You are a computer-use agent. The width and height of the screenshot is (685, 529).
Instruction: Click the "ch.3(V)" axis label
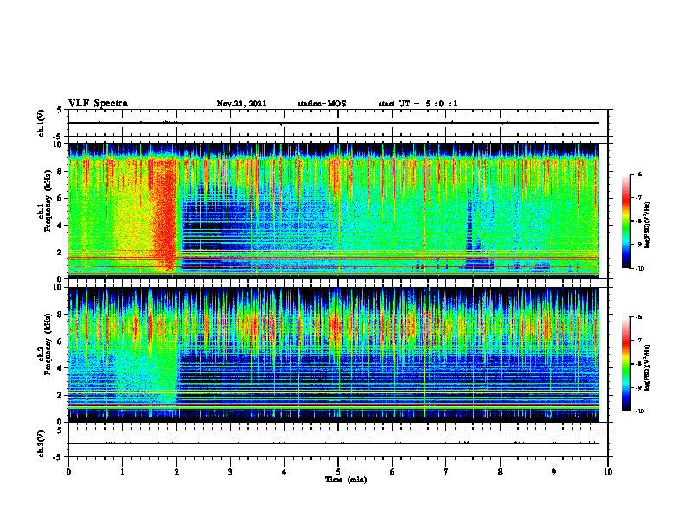[41, 443]
